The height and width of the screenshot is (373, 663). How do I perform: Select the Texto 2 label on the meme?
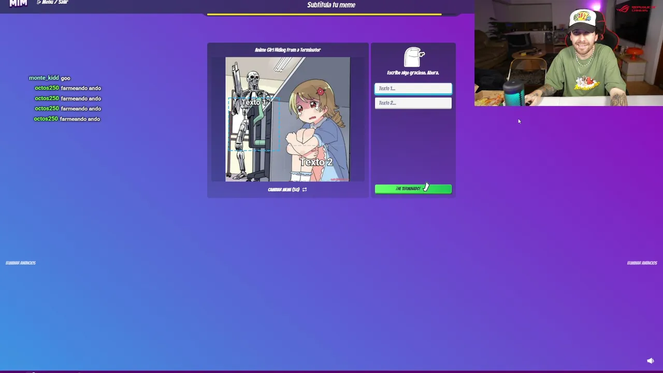point(316,163)
